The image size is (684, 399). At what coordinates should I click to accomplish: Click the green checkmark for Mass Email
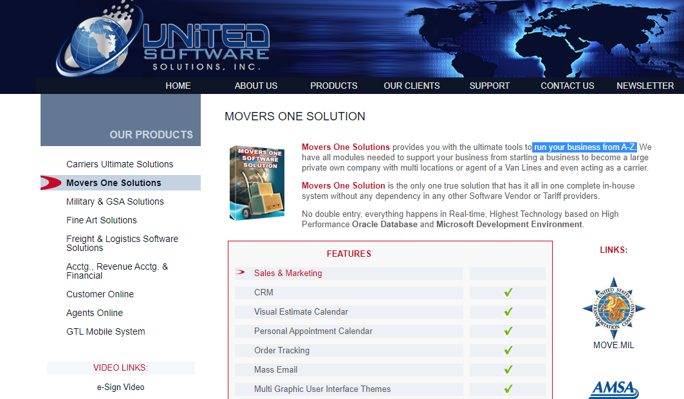tap(508, 370)
